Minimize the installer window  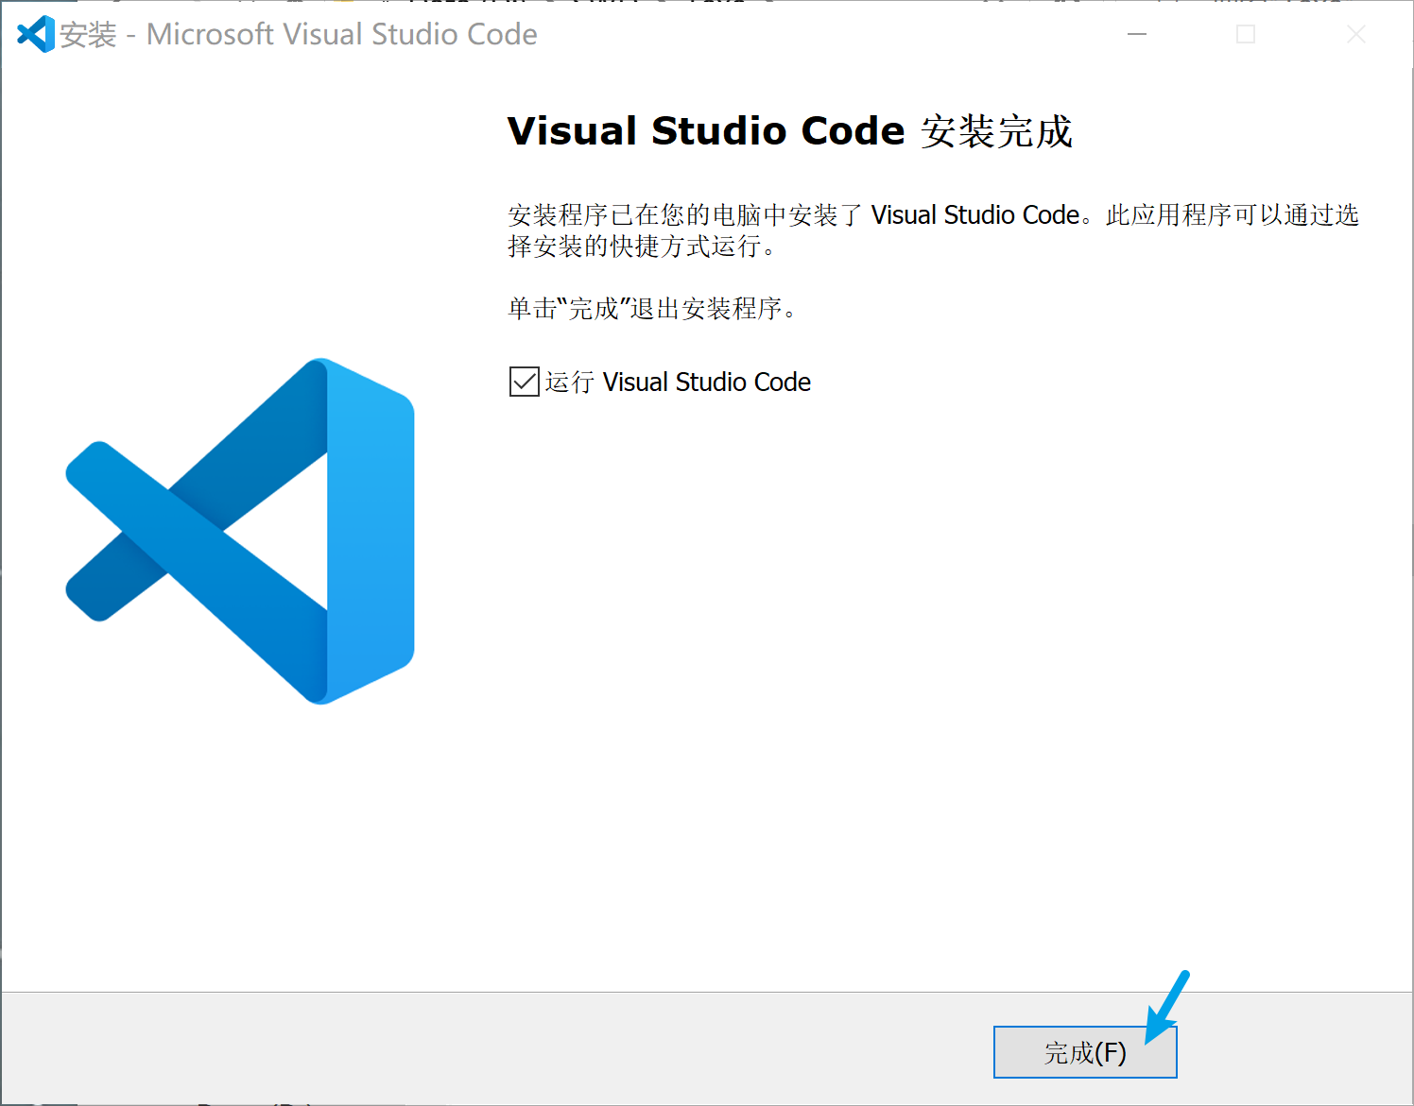1137,35
